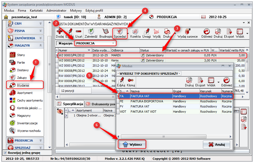254x163 pixels.
Task: Open Brudnopis from the toolbar
Action: pos(106,33)
